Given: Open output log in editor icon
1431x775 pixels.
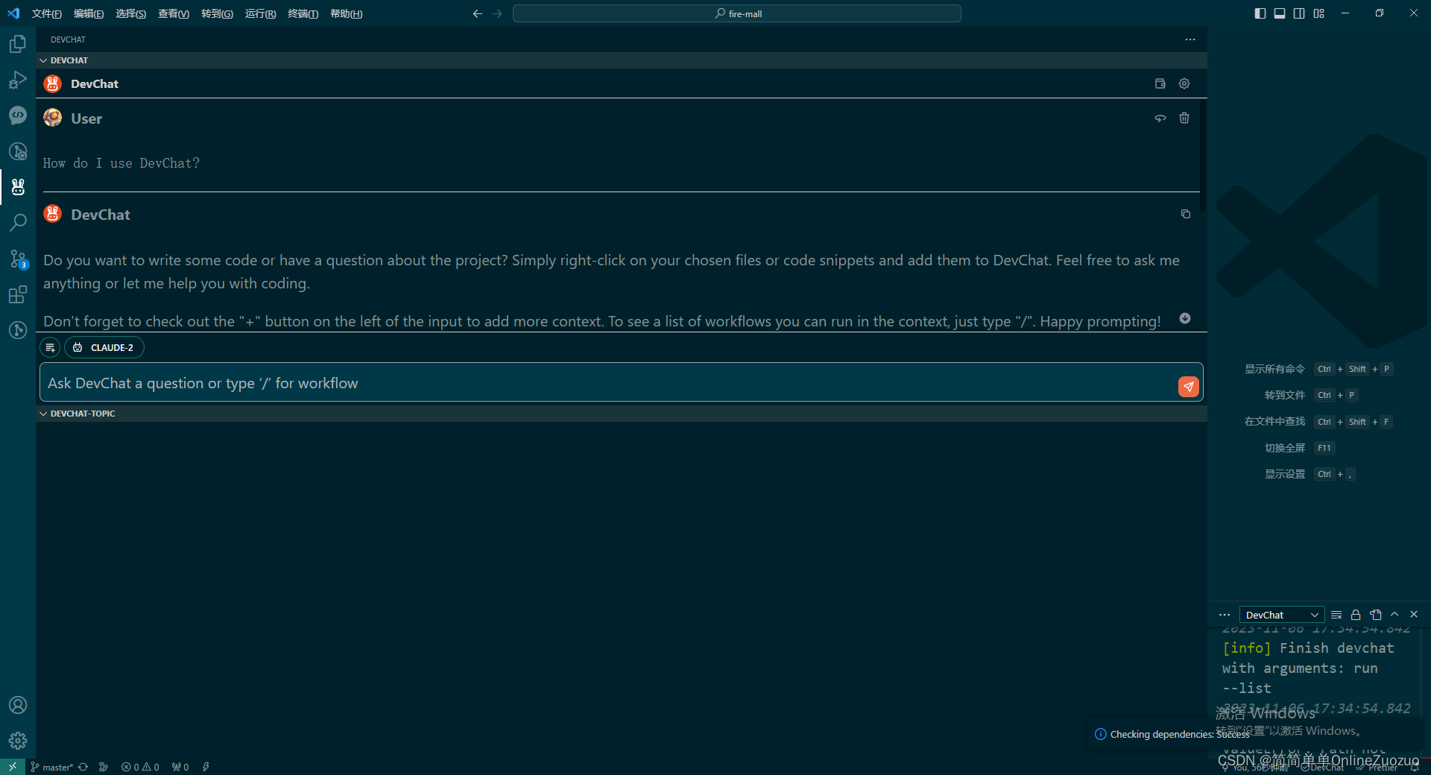Looking at the screenshot, I should coord(1376,615).
